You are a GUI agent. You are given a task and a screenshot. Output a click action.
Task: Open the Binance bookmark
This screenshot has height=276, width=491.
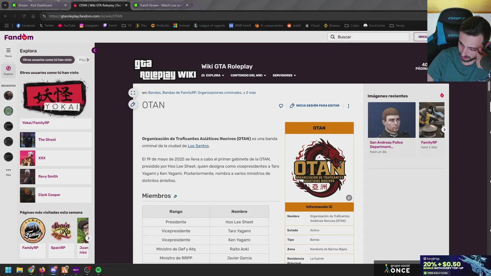click(x=332, y=26)
